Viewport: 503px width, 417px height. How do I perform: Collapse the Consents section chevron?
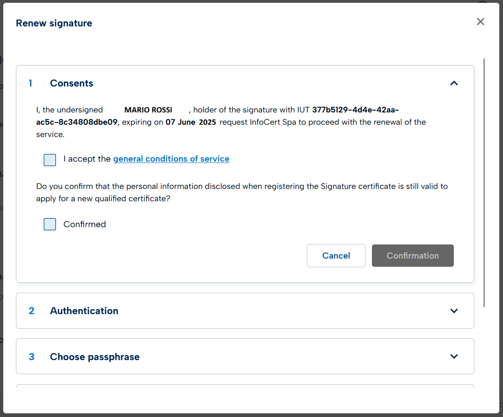point(454,83)
